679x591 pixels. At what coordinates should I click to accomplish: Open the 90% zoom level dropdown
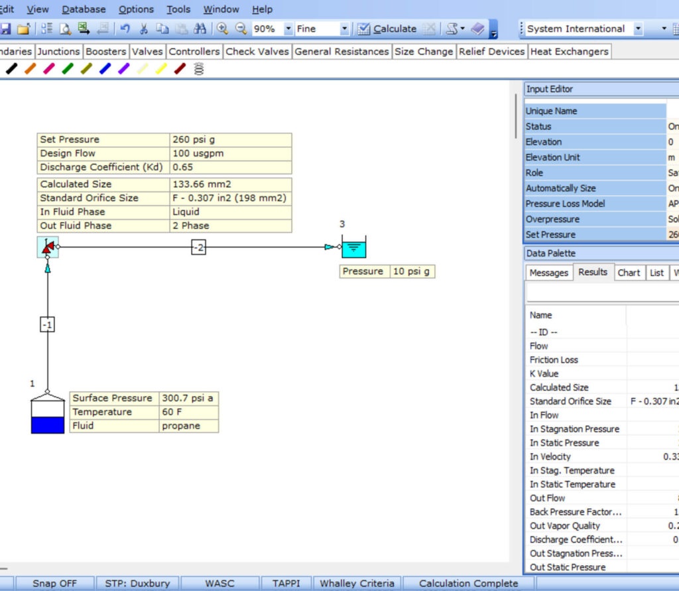[288, 29]
